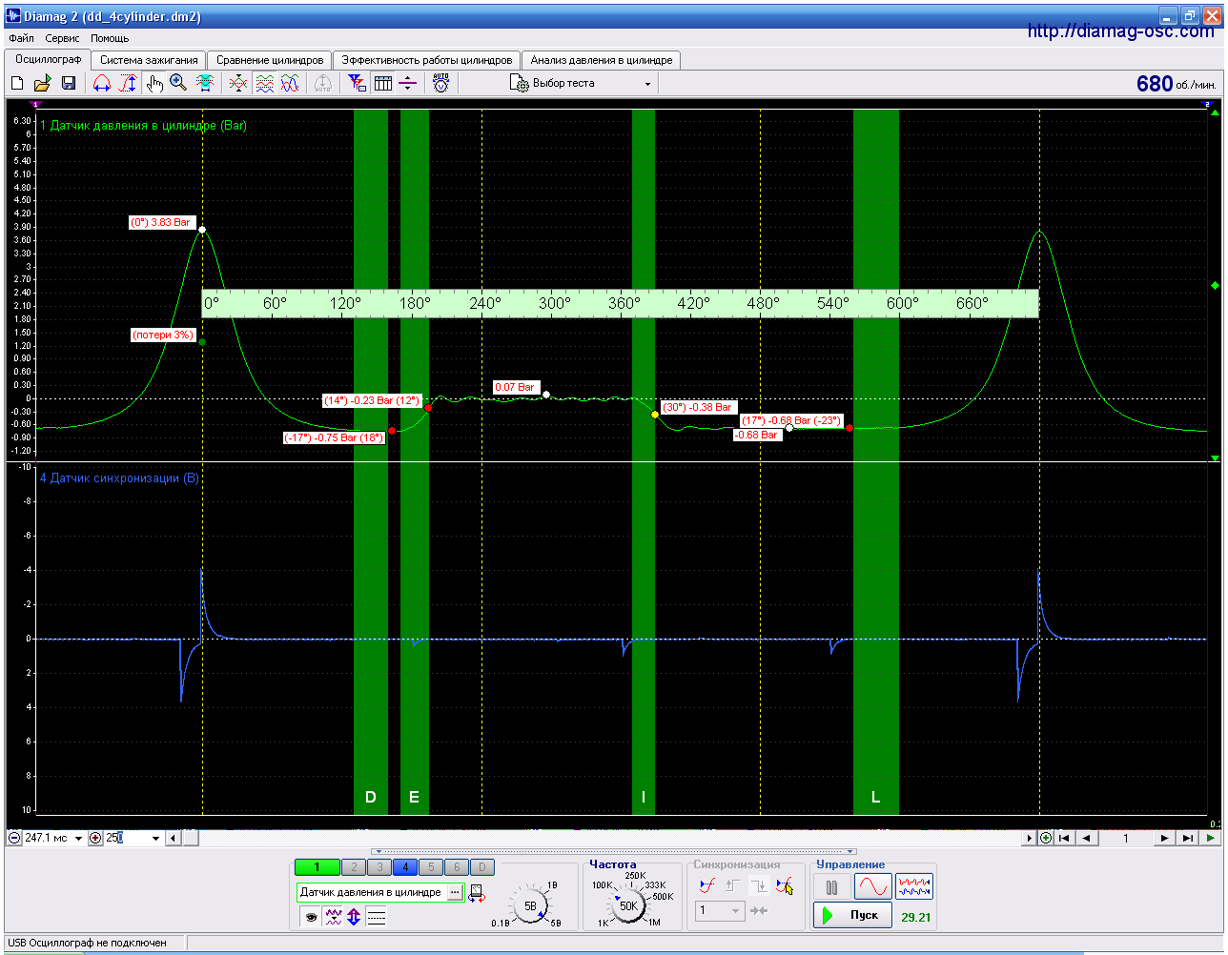Open the Файл menu
Image resolution: width=1228 pixels, height=955 pixels.
click(21, 38)
